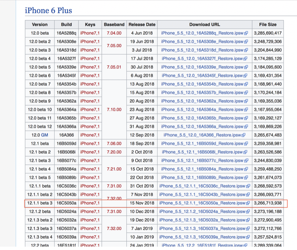Download iPhone_5.5_12.0_16A5288q_Restore.ipsw
297x250 pixels.
[204, 33]
